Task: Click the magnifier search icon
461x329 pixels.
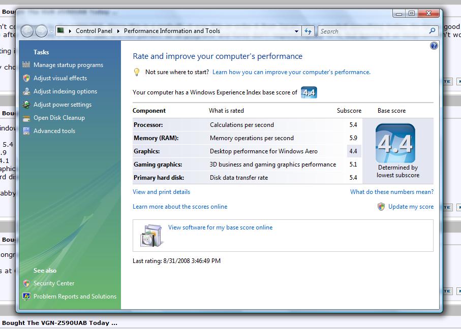Action: (x=432, y=31)
